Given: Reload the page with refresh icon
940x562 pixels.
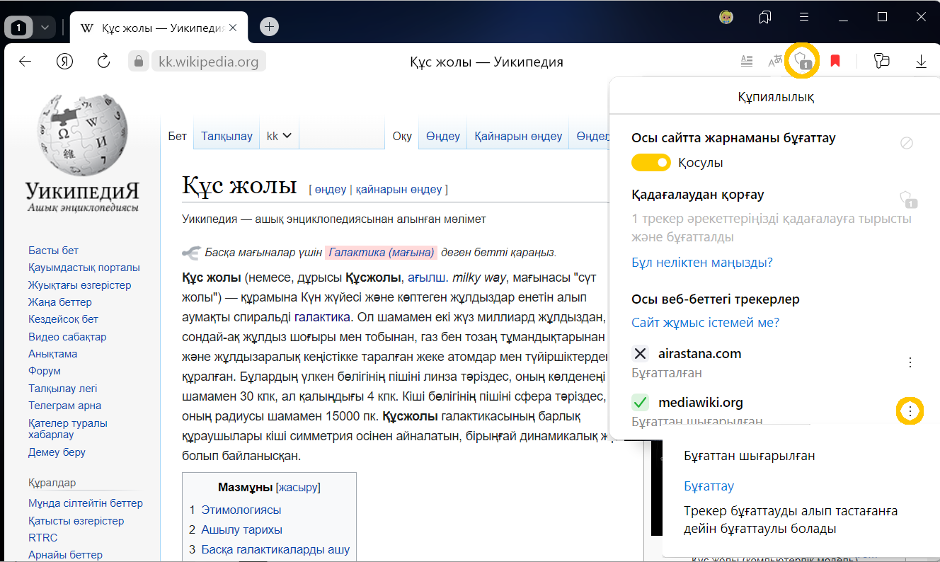Looking at the screenshot, I should coord(104,62).
